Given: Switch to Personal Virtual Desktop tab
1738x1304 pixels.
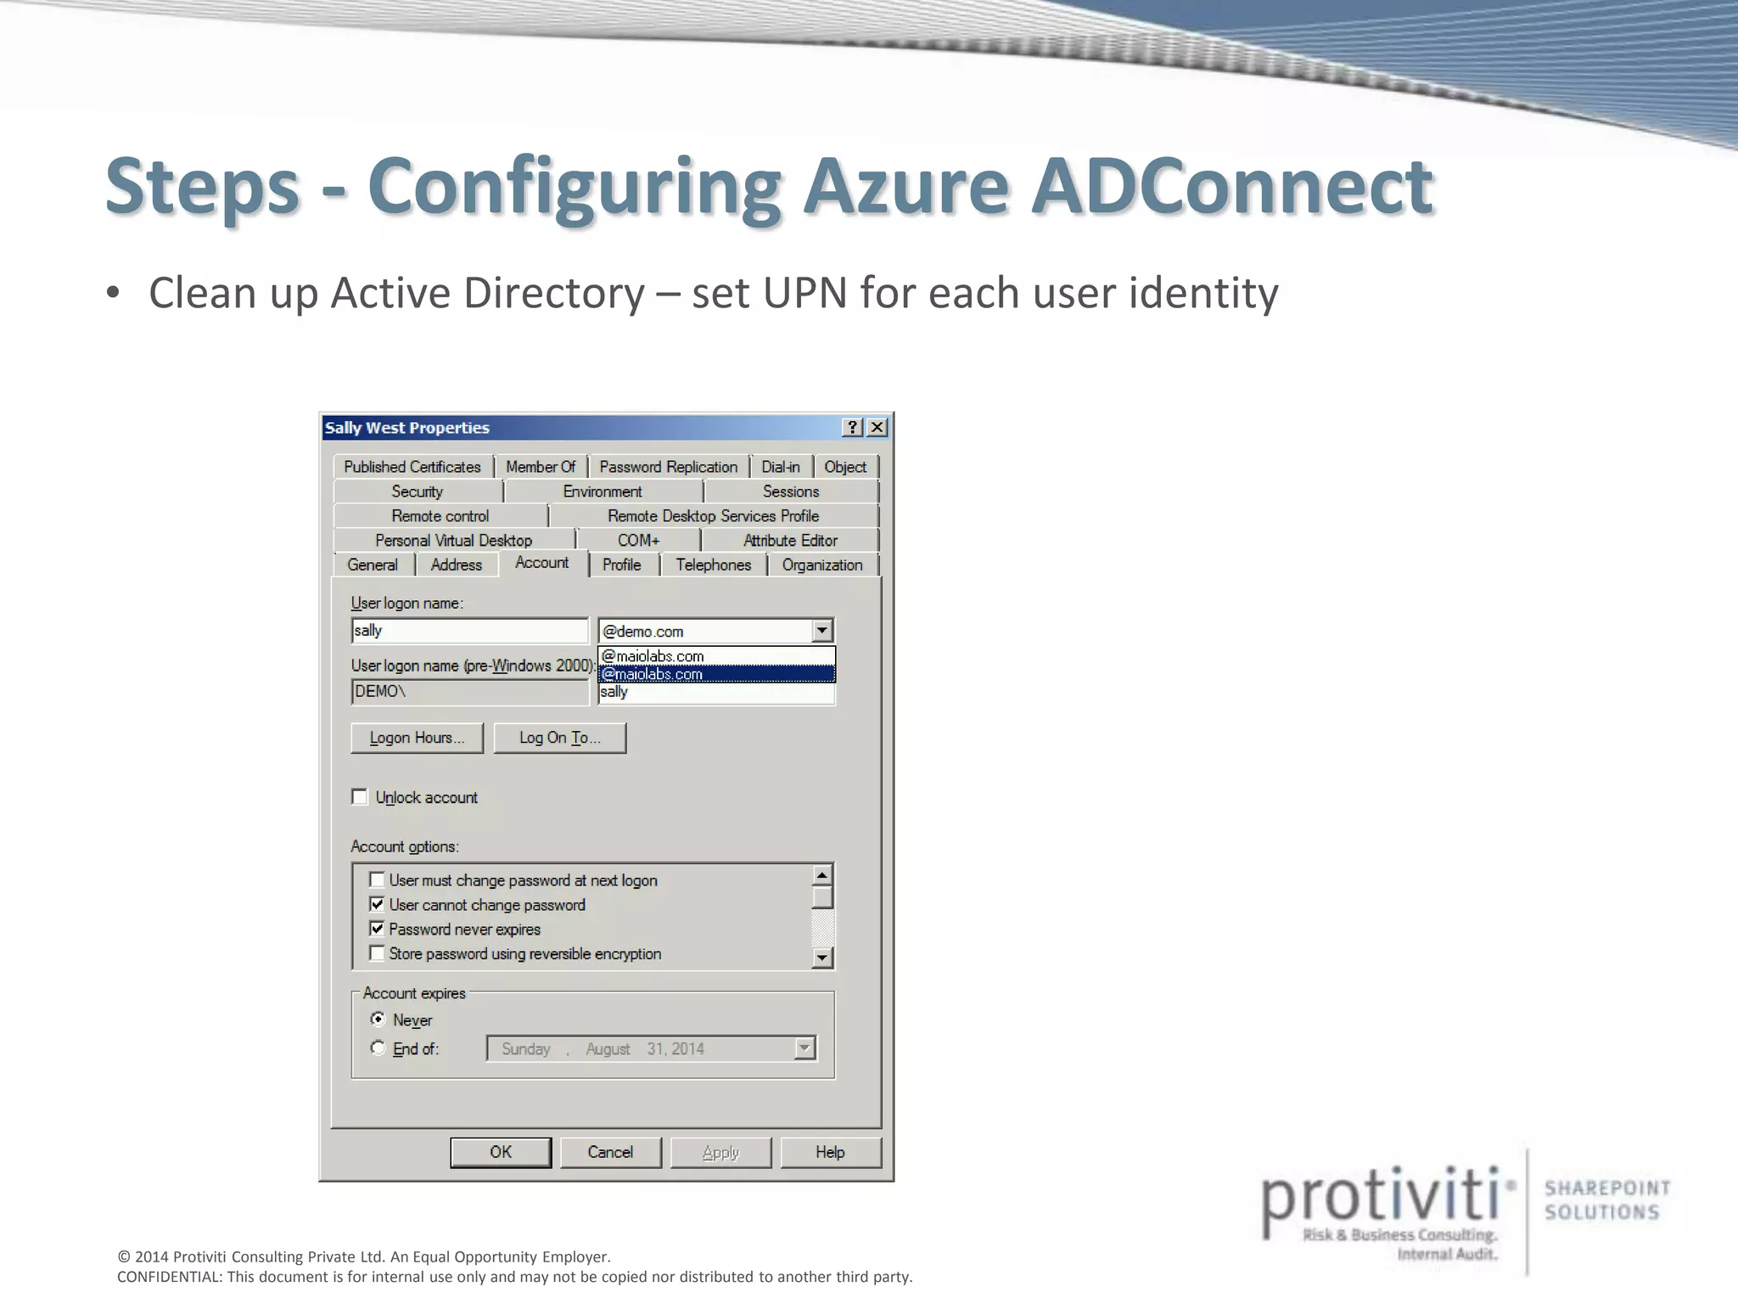Looking at the screenshot, I should coord(454,541).
